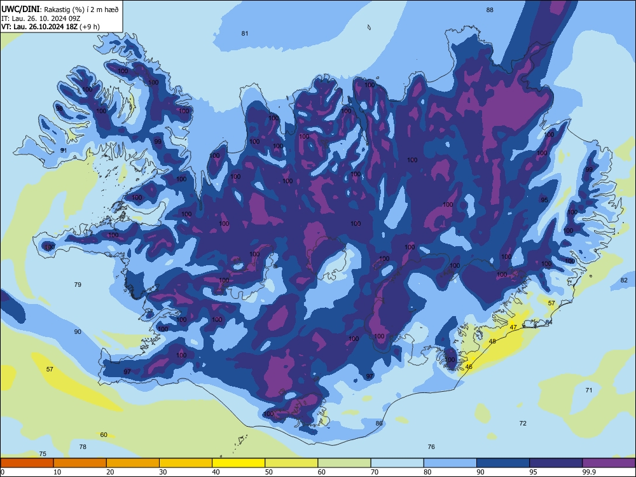This screenshot has height=477, width=636.
Task: Click the bright yellow 40–50 legend swatch
Action: [x=238, y=463]
